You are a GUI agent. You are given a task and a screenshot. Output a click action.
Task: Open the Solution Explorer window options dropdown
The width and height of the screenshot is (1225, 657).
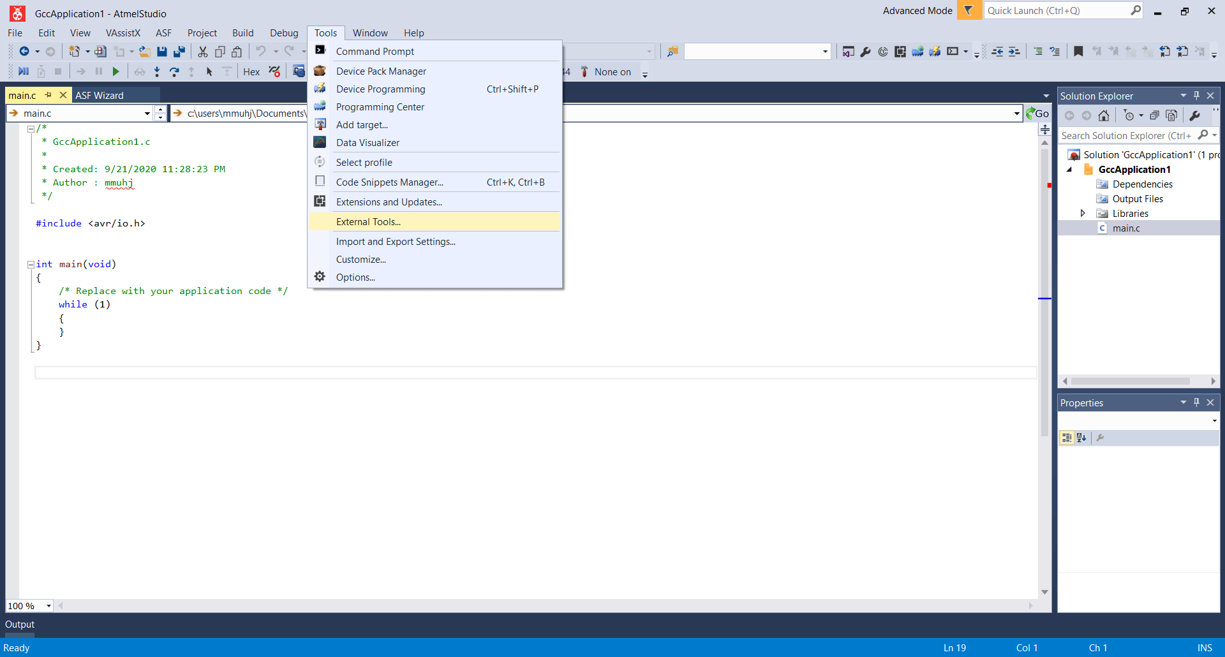tap(1184, 96)
